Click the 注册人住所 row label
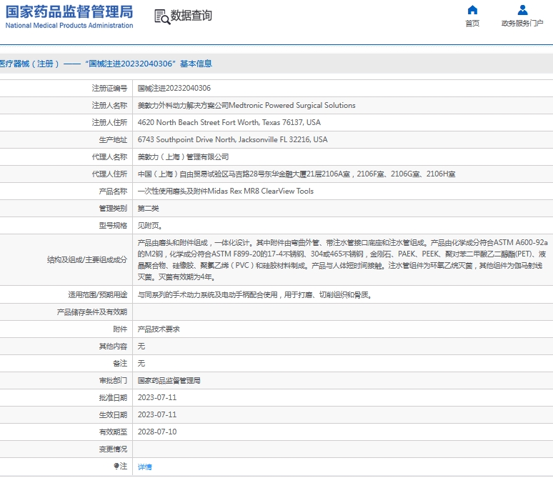553x478 pixels. [109, 122]
